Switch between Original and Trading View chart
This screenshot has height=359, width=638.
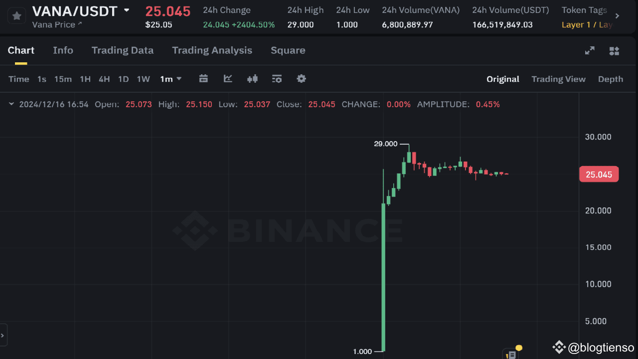click(x=558, y=79)
